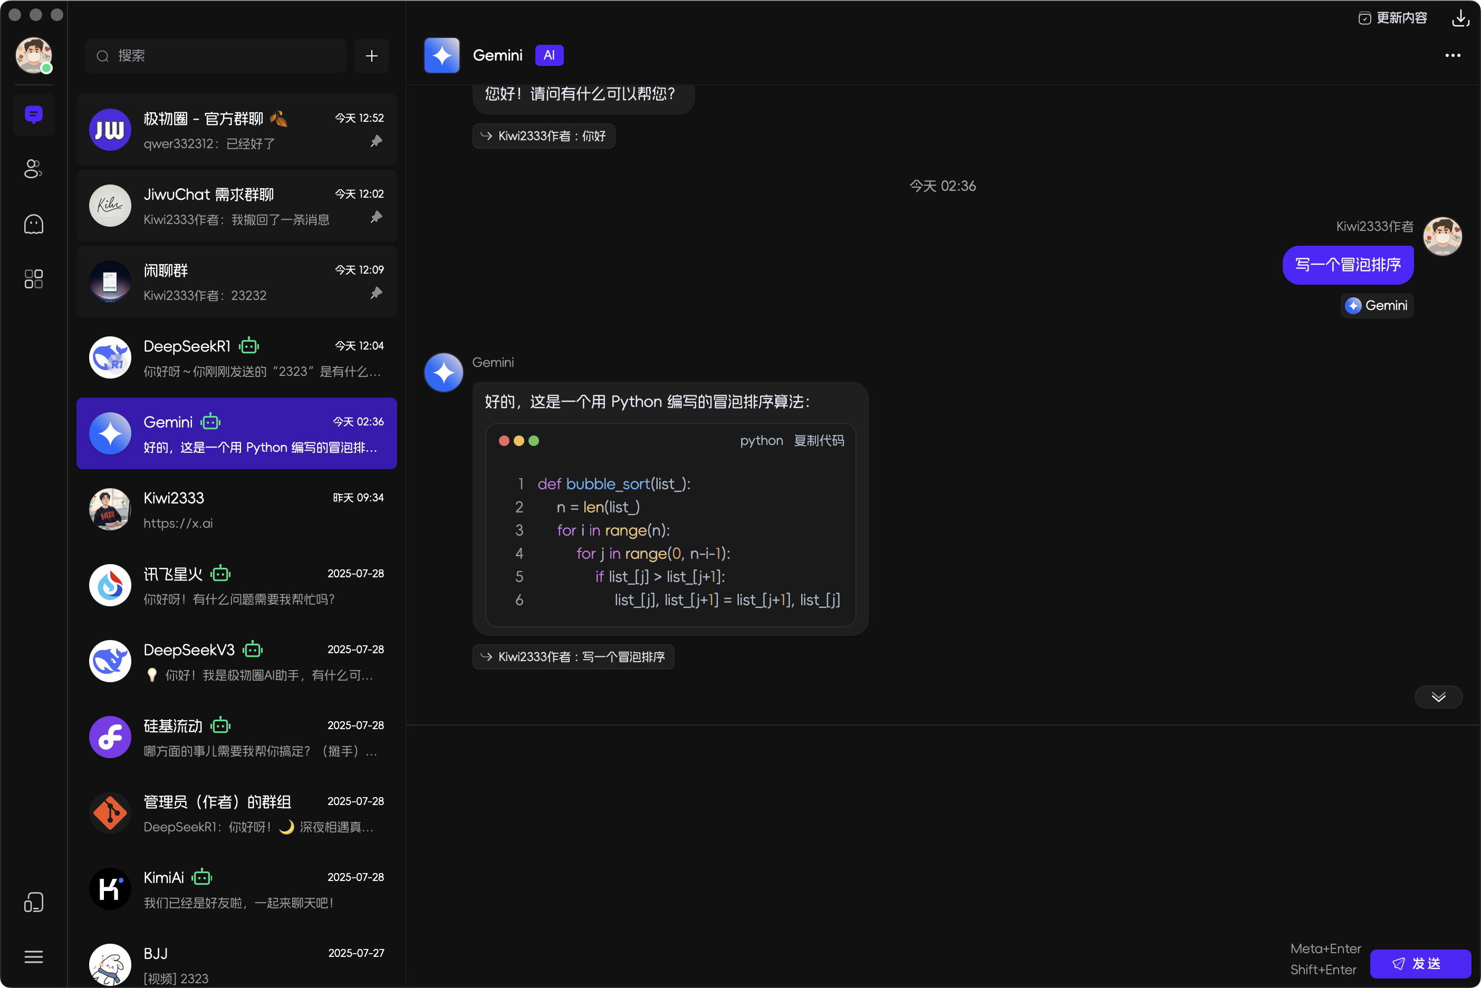
Task: Click the KimiAi K avatar
Action: (110, 889)
